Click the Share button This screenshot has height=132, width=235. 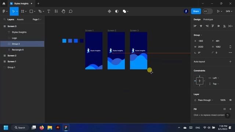196,11
